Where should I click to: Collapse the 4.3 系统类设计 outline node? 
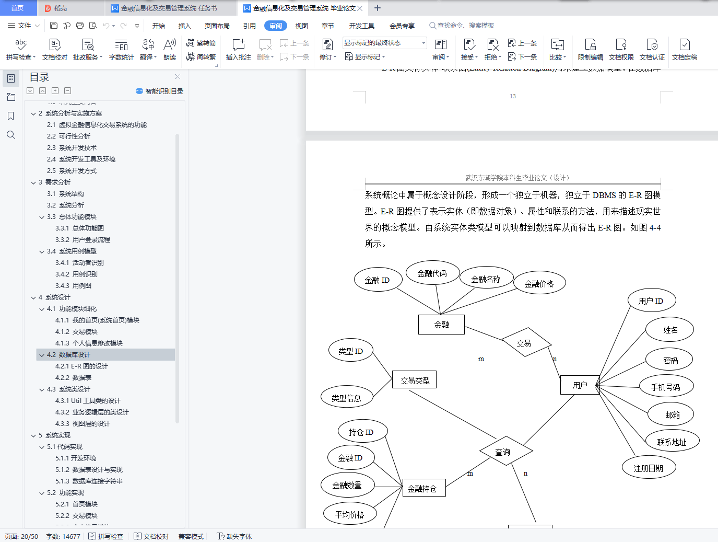pos(42,389)
